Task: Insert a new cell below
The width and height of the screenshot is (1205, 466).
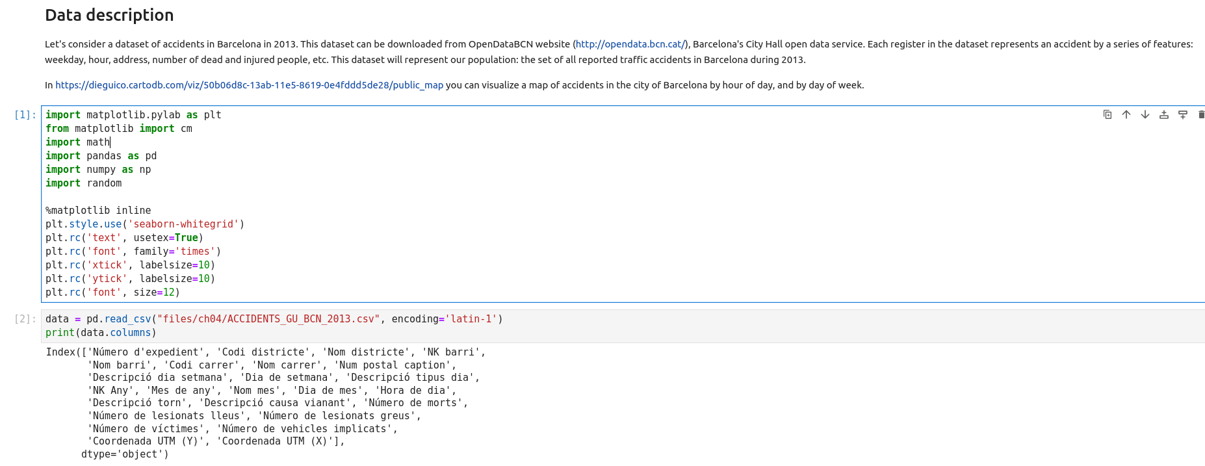Action: (x=1183, y=114)
